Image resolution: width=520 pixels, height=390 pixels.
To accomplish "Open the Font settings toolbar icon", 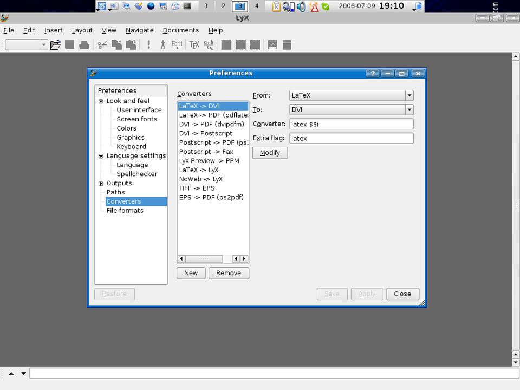I will pyautogui.click(x=177, y=45).
